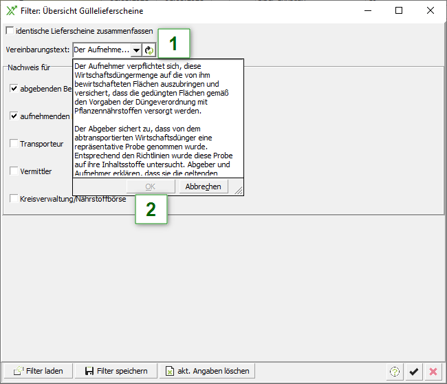The height and width of the screenshot is (384, 447).
Task: Confirm filter with the black checkmark icon
Action: click(413, 371)
